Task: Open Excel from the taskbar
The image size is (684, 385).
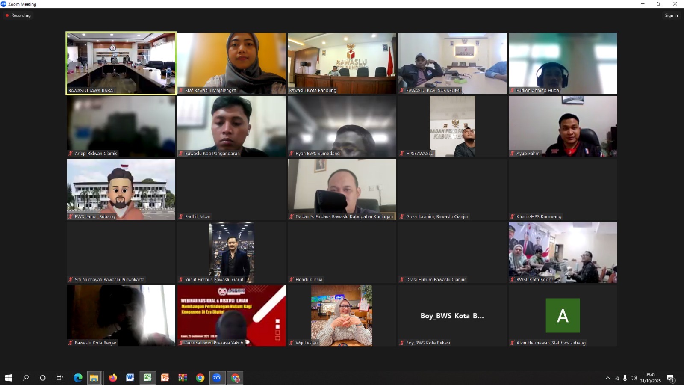Action: [147, 378]
